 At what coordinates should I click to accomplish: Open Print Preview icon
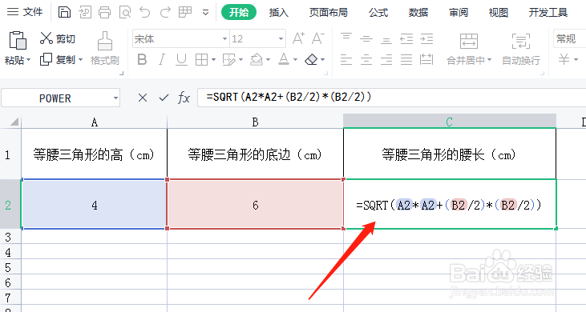(125, 12)
